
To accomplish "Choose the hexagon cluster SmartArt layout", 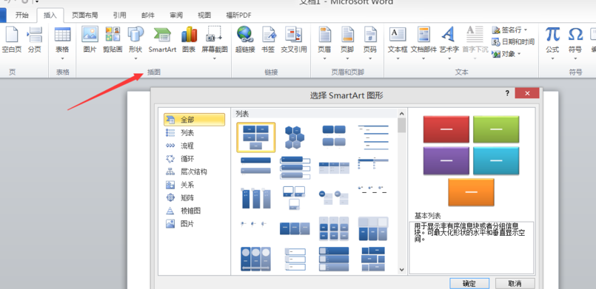I will tap(295, 137).
